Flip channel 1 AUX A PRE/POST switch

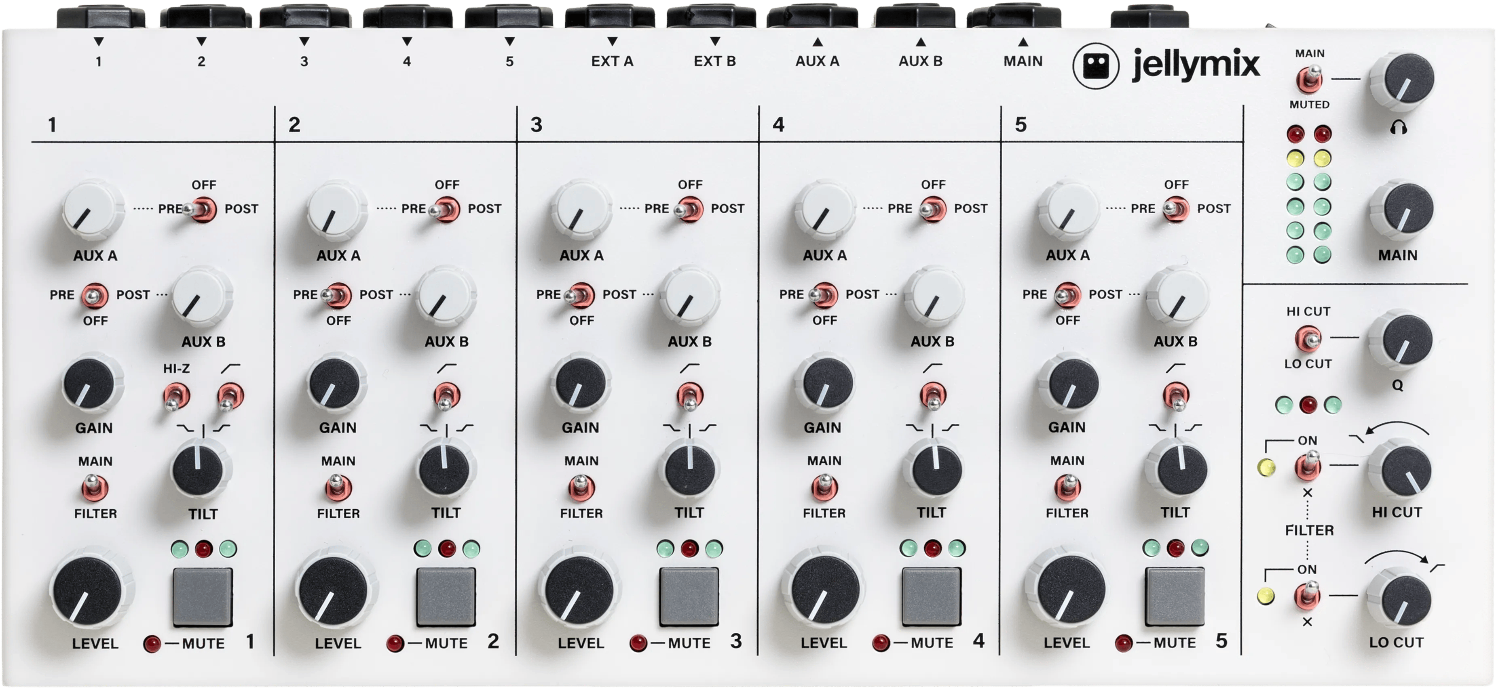201,210
